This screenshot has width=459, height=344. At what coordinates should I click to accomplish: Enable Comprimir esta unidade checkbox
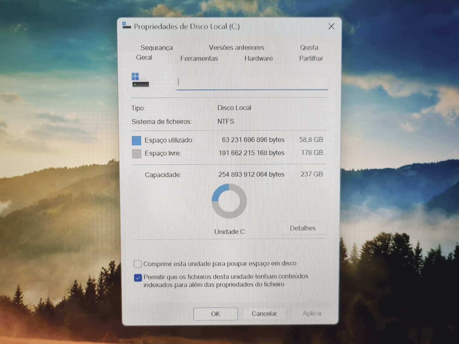[138, 263]
